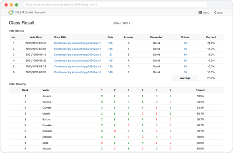Open quiz number 139 link
This screenshot has height=153, width=233.
110,66
